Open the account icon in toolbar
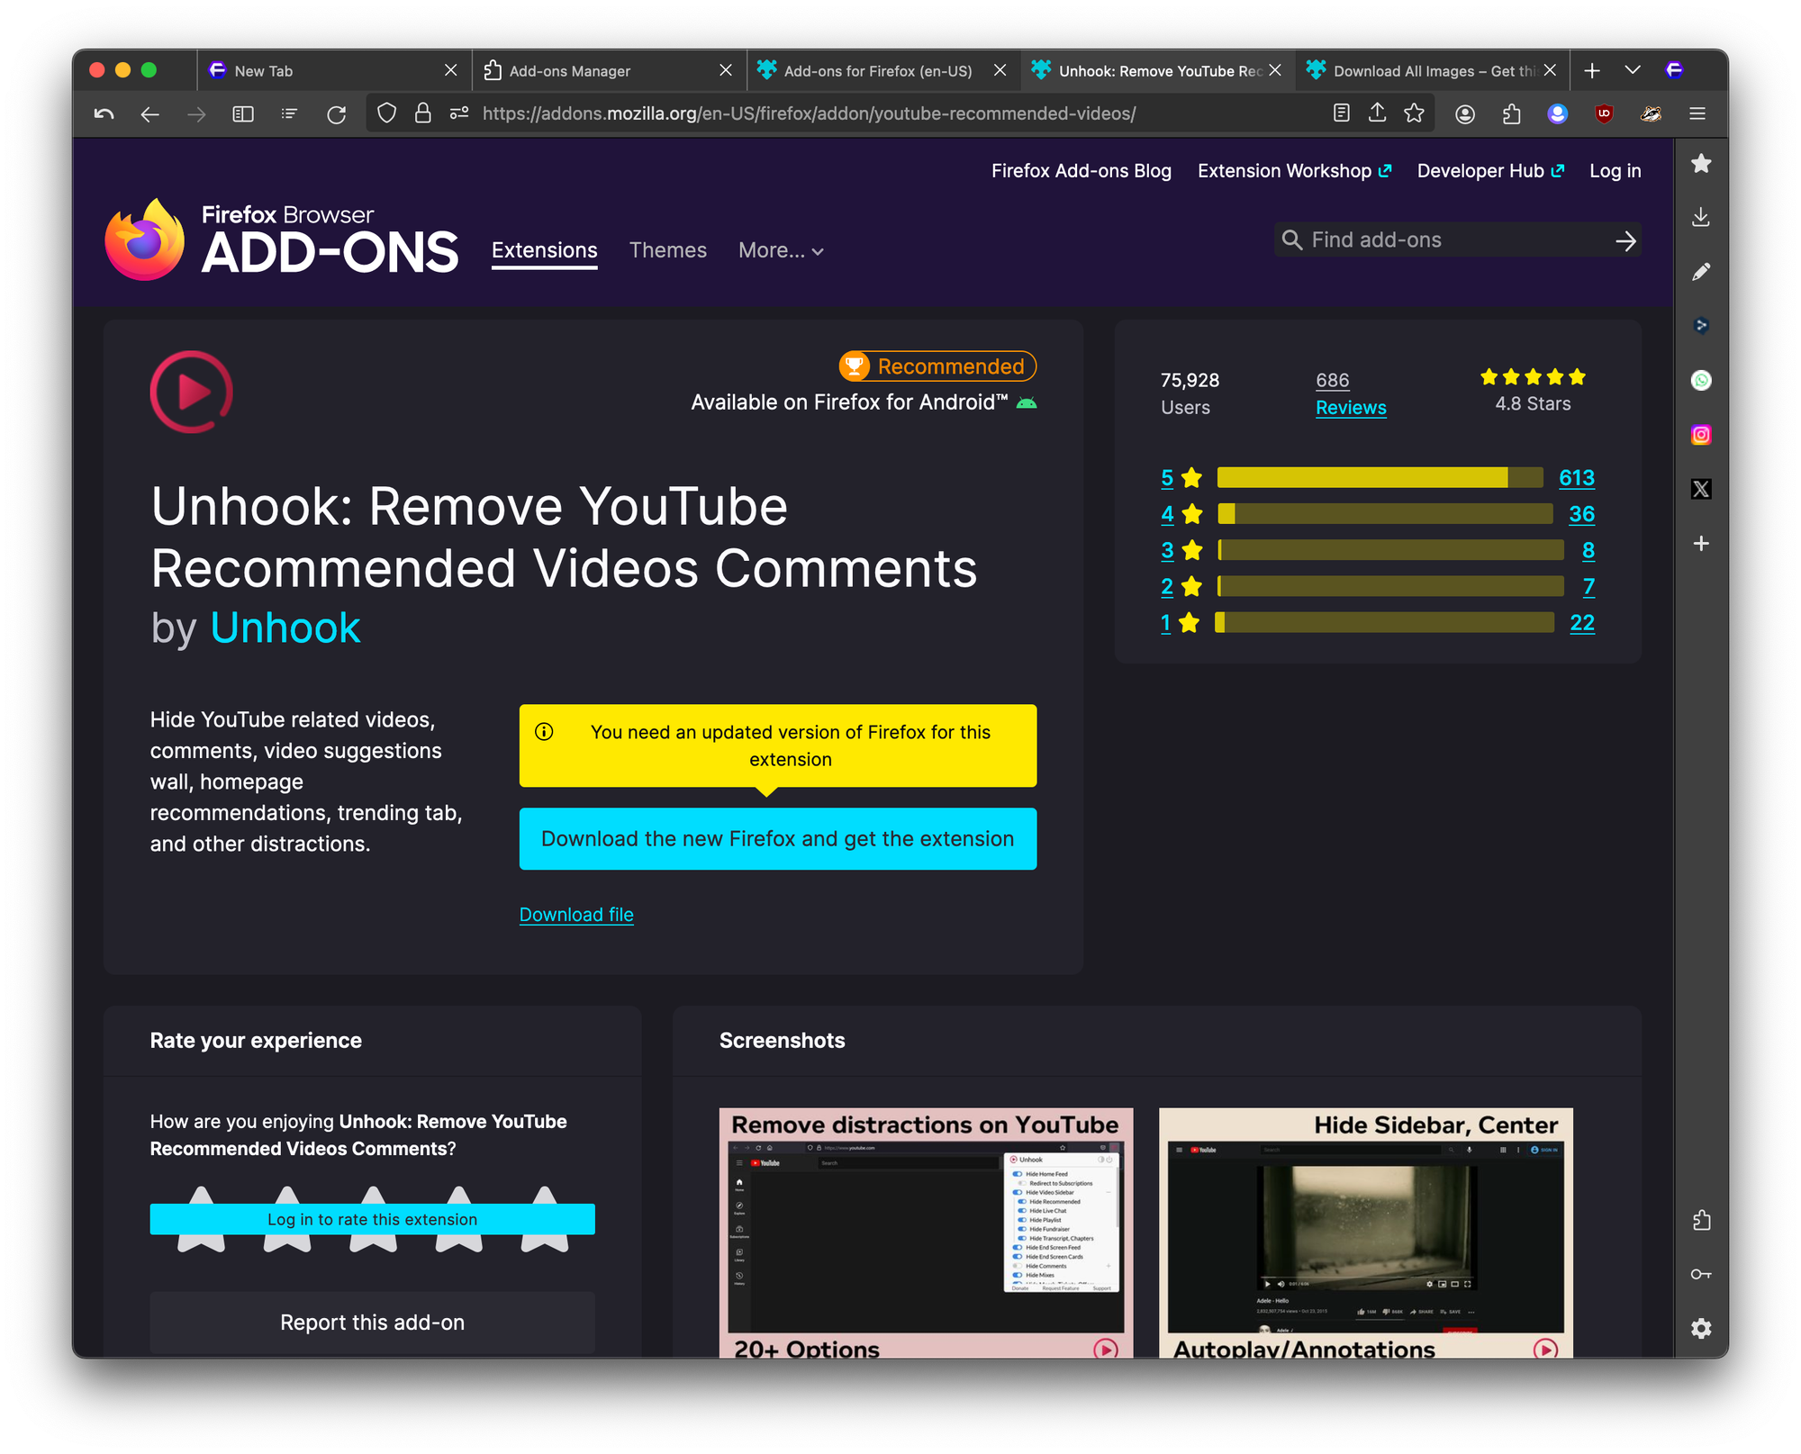The width and height of the screenshot is (1801, 1454). (1465, 114)
